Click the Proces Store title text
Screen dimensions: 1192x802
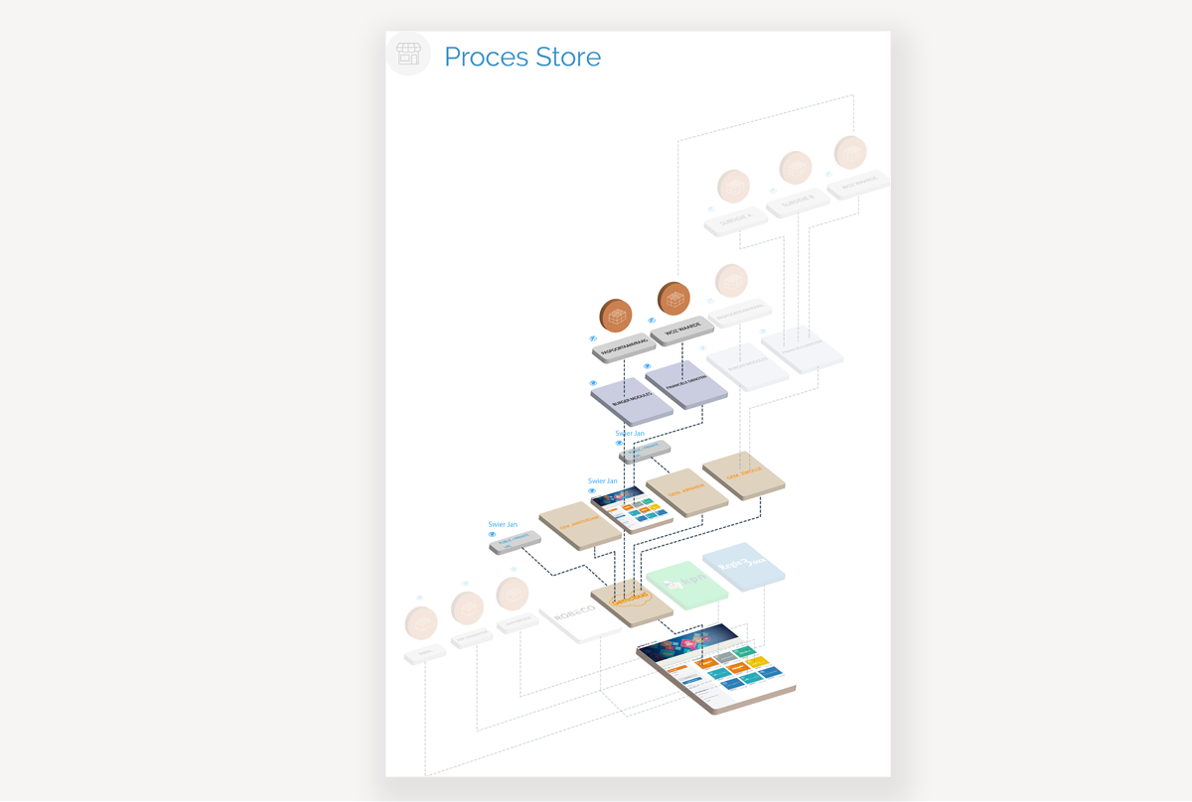522,57
